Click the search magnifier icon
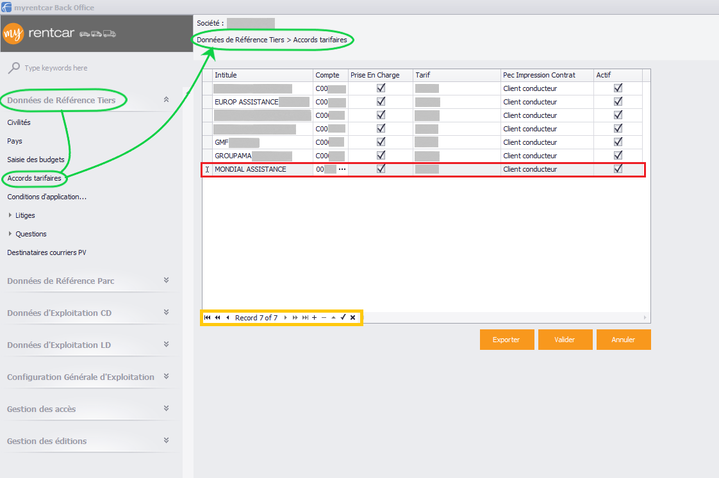The width and height of the screenshot is (719, 478). click(x=14, y=68)
